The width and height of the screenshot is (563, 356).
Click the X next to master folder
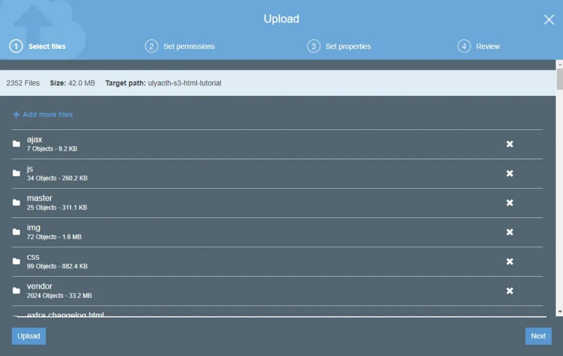tap(510, 202)
